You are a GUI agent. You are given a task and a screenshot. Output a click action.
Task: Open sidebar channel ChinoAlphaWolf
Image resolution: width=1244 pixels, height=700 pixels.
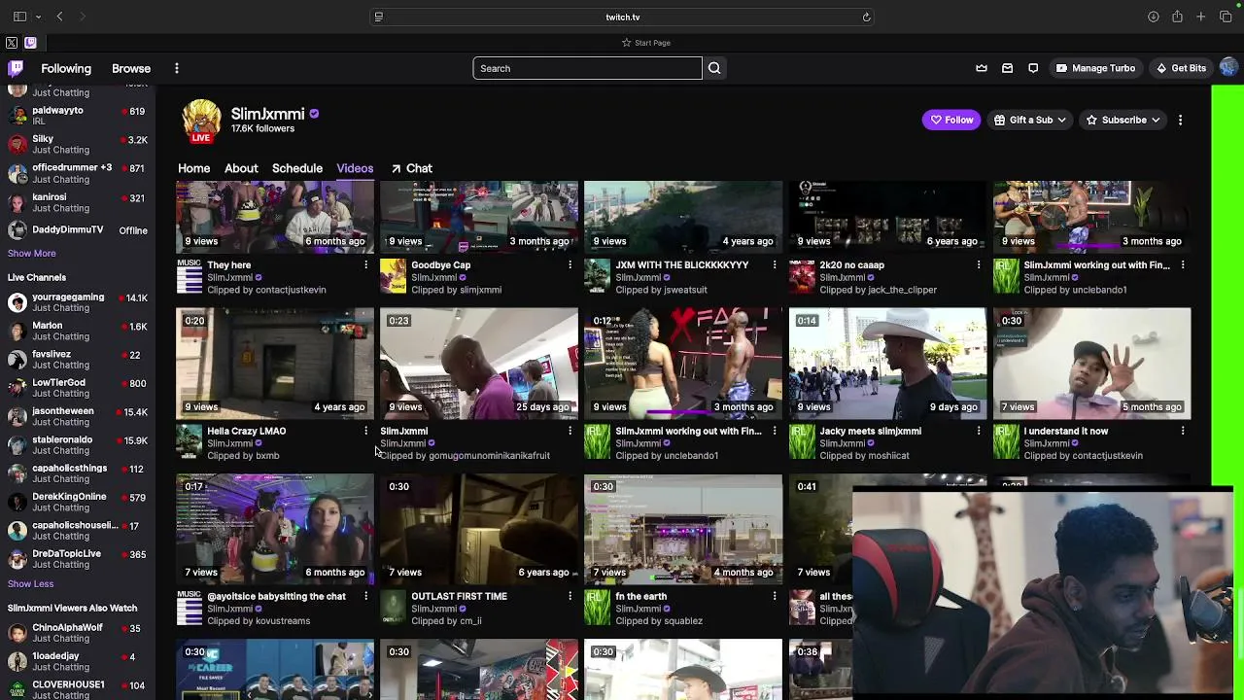pos(78,633)
